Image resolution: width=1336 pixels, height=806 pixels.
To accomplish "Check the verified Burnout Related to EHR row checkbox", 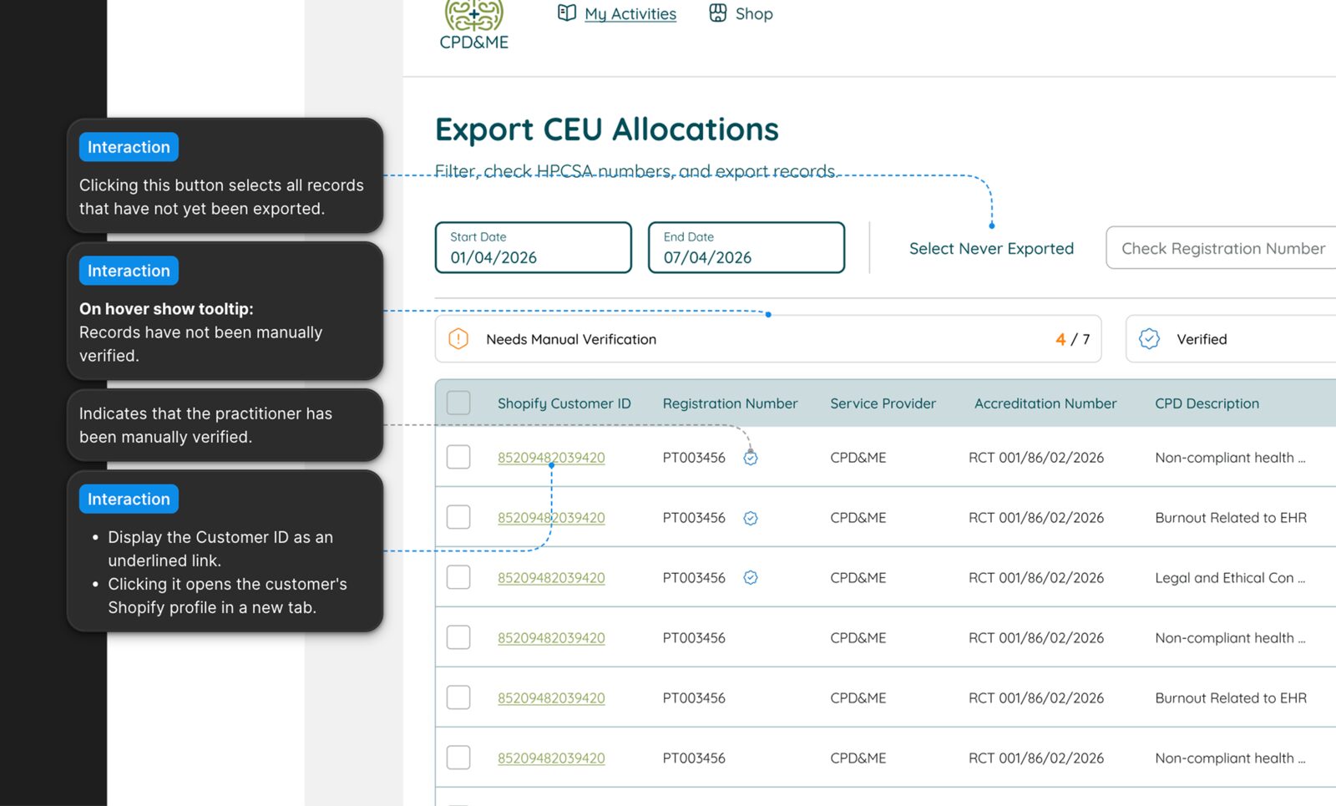I will coord(458,517).
